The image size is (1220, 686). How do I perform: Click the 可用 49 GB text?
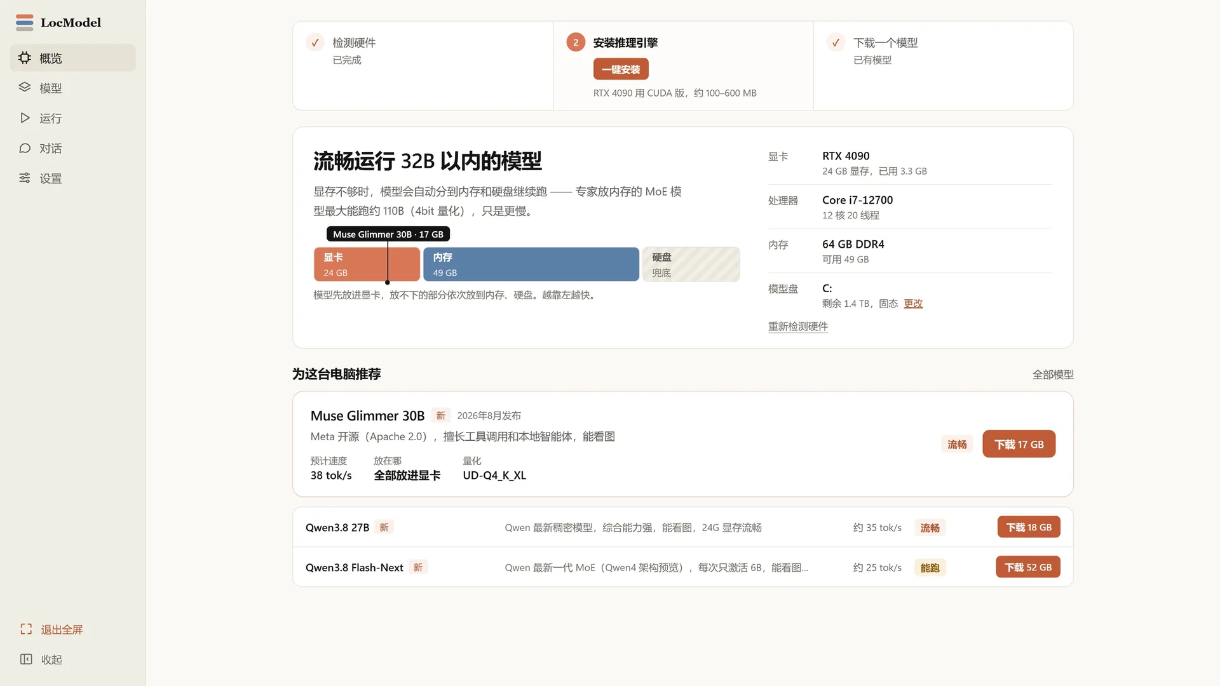pos(845,260)
